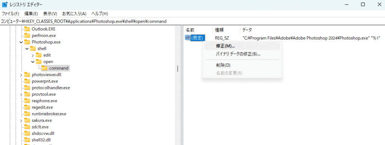The height and width of the screenshot is (145, 385).
Task: Collapse the shell subkey chevron
Action: tap(27, 49)
